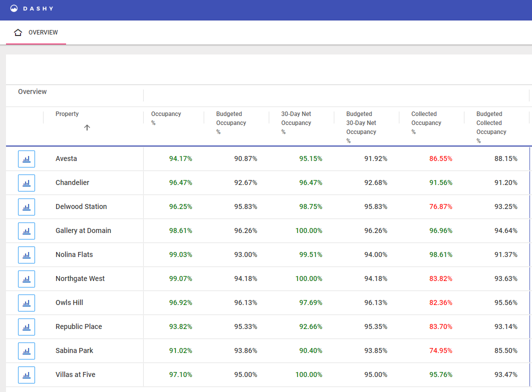Click Gallery at Domain occupancy 98.61%
This screenshot has width=532, height=392.
tap(181, 231)
